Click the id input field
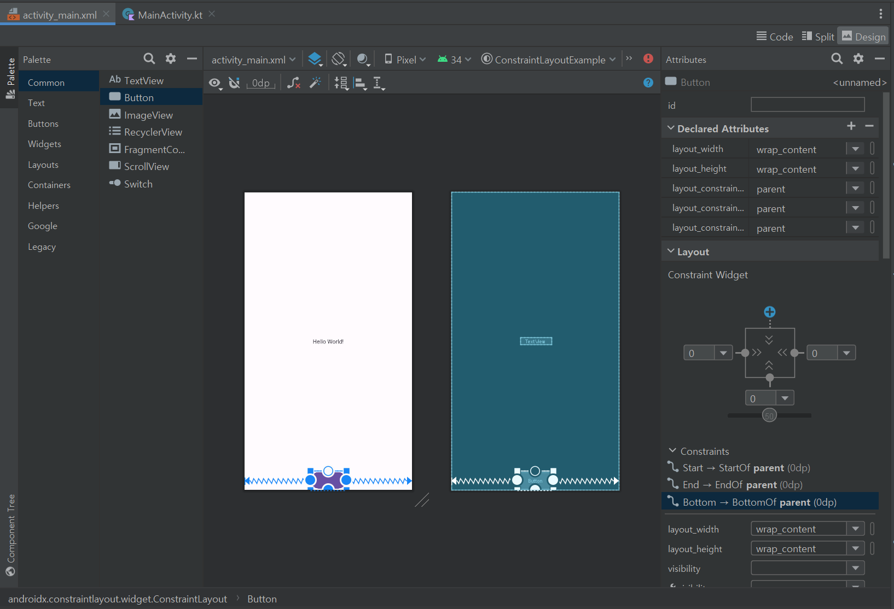894x609 pixels. (x=808, y=104)
